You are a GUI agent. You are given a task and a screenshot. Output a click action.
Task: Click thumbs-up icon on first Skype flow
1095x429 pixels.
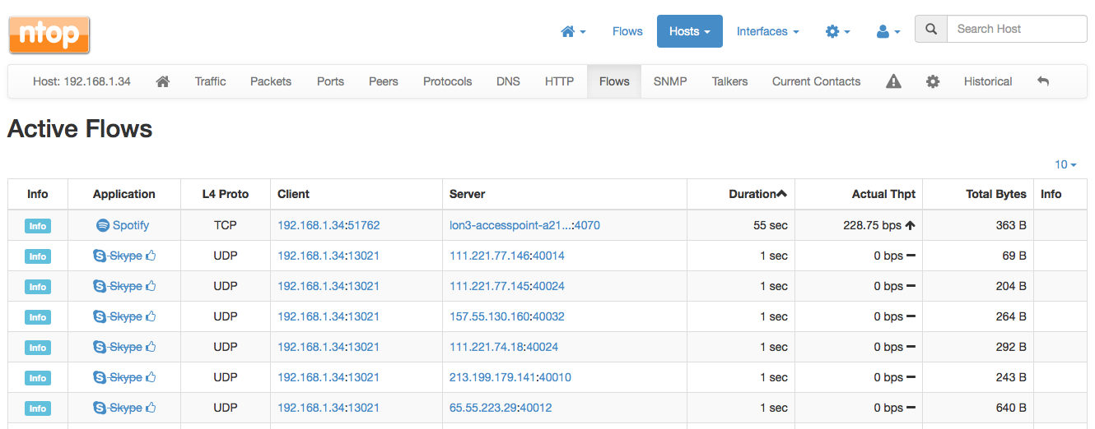pos(151,256)
